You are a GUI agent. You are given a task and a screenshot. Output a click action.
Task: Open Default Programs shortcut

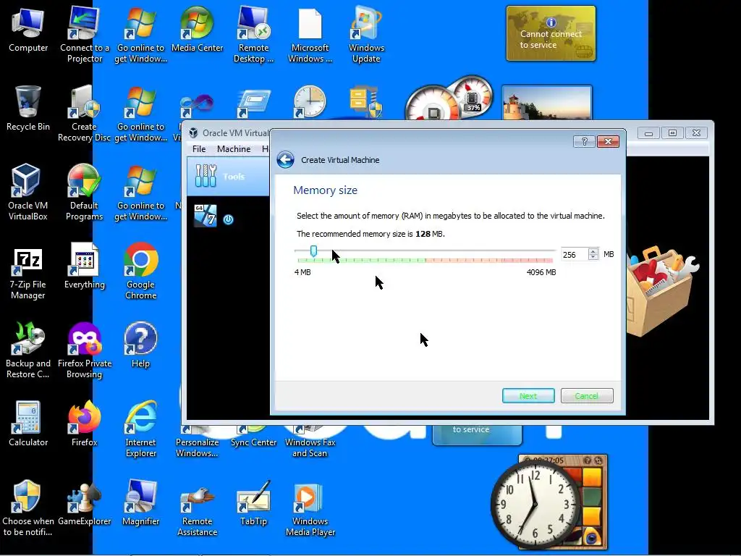point(84,191)
